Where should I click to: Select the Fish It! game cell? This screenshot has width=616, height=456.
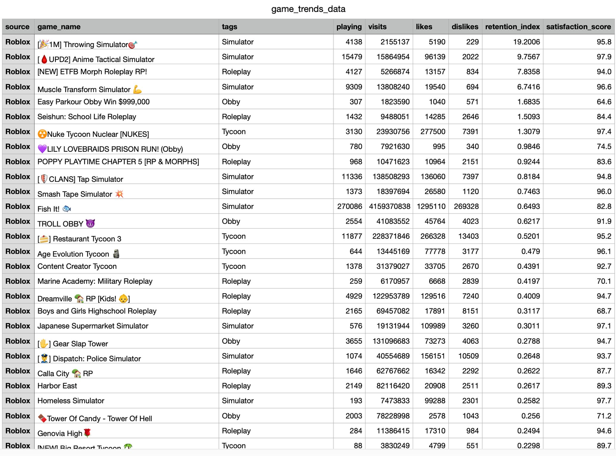pos(126,206)
